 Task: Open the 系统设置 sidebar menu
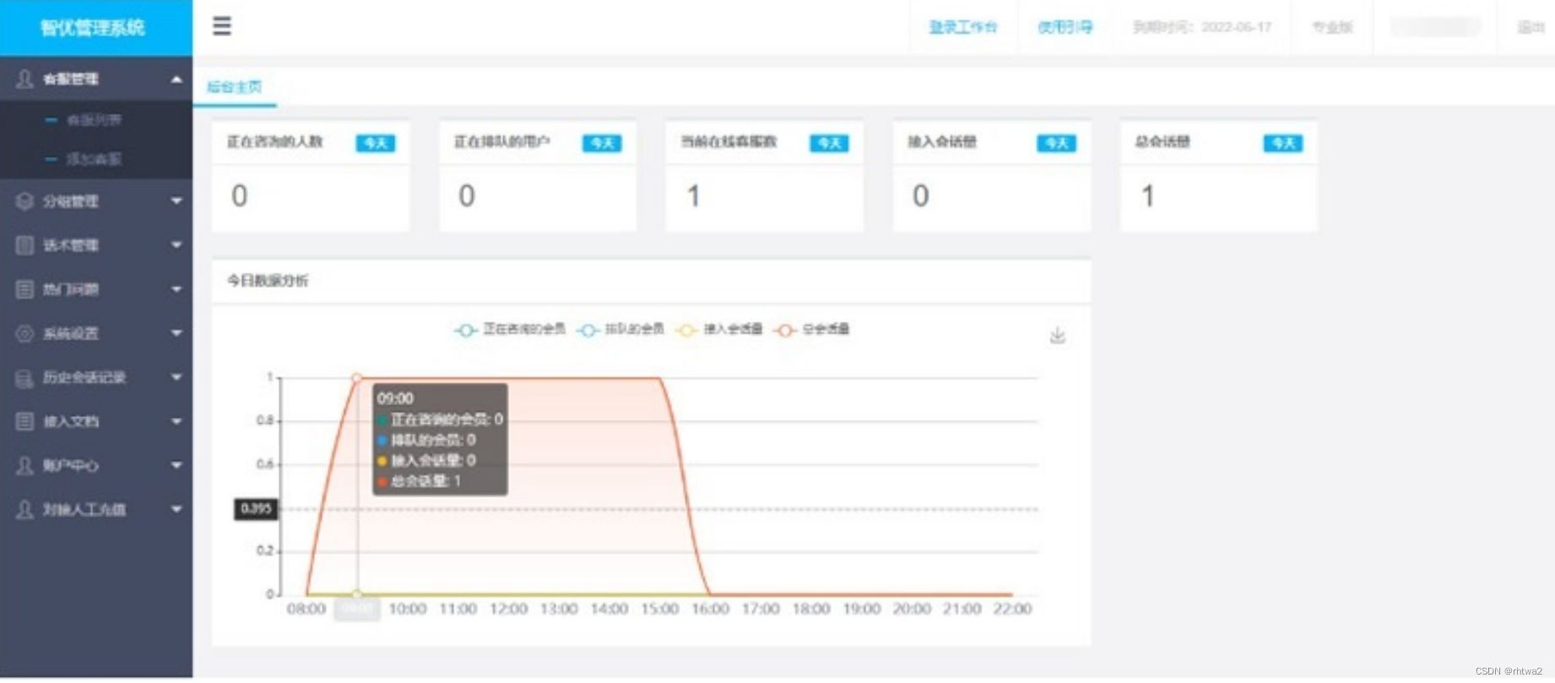coord(96,333)
